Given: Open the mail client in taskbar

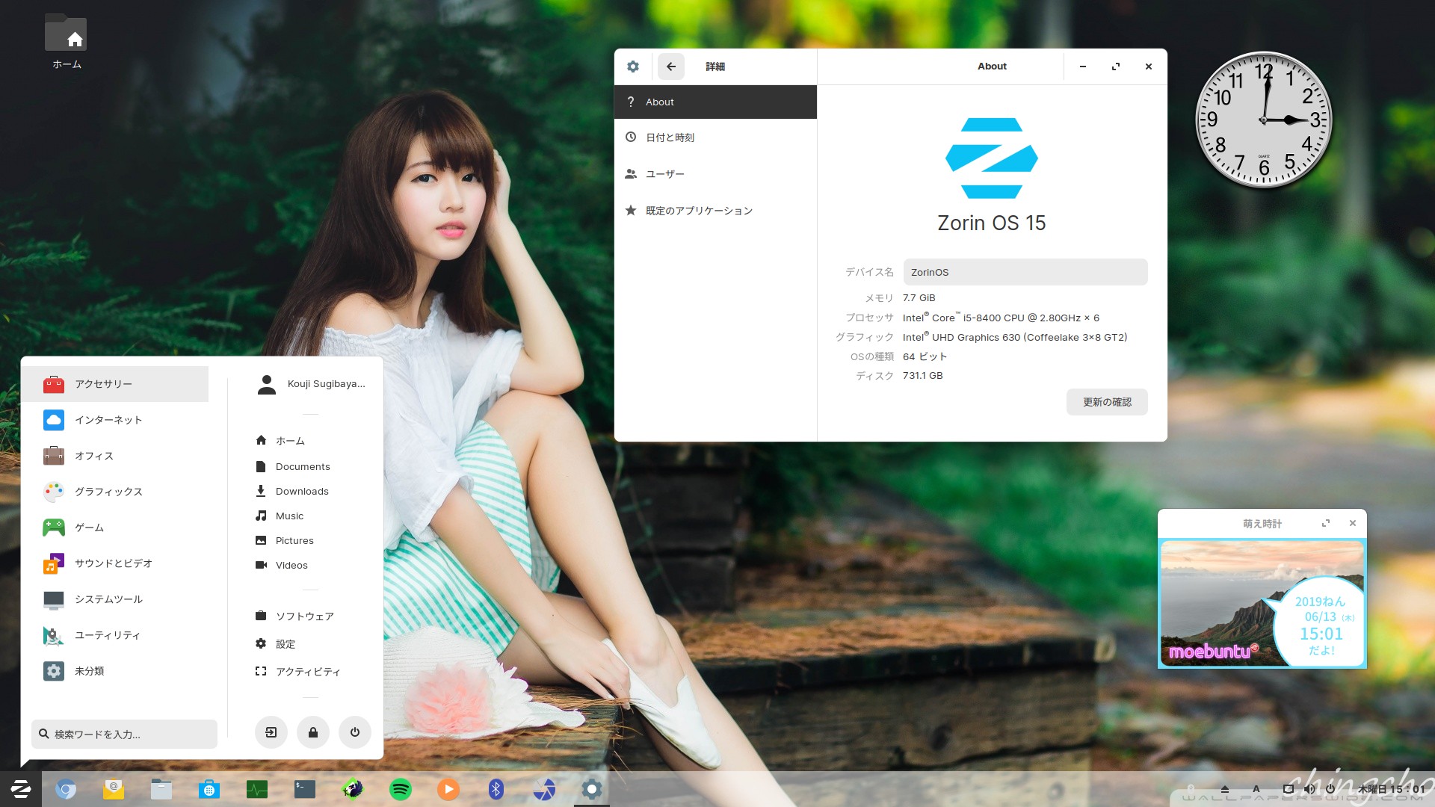Looking at the screenshot, I should point(114,789).
